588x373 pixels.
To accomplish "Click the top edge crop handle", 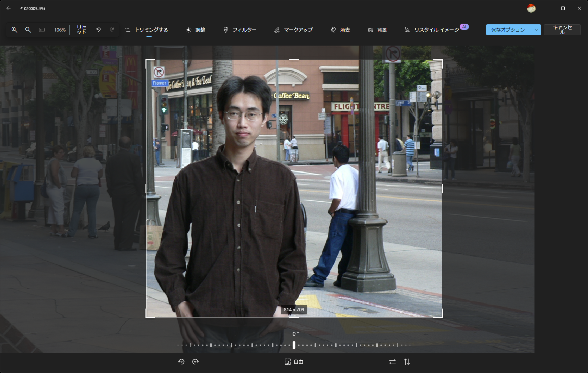I will point(294,60).
